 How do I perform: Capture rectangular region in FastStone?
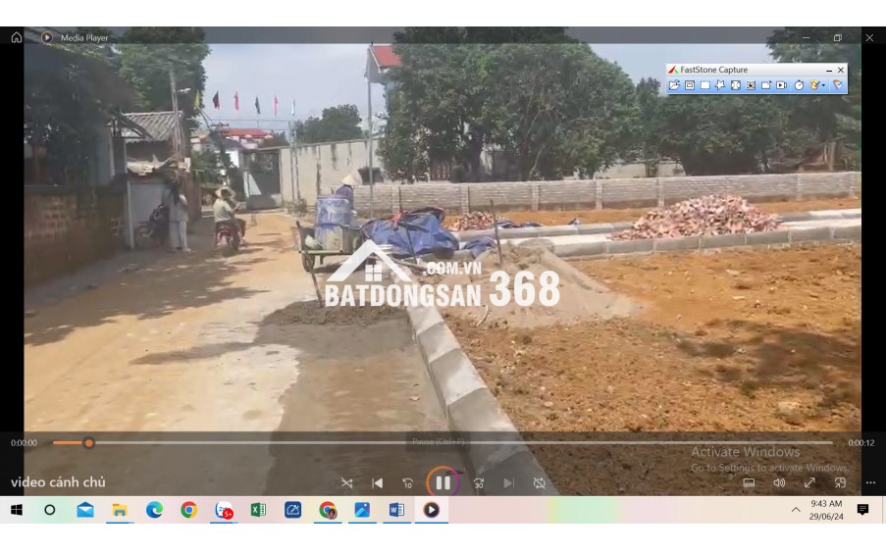pyautogui.click(x=705, y=85)
